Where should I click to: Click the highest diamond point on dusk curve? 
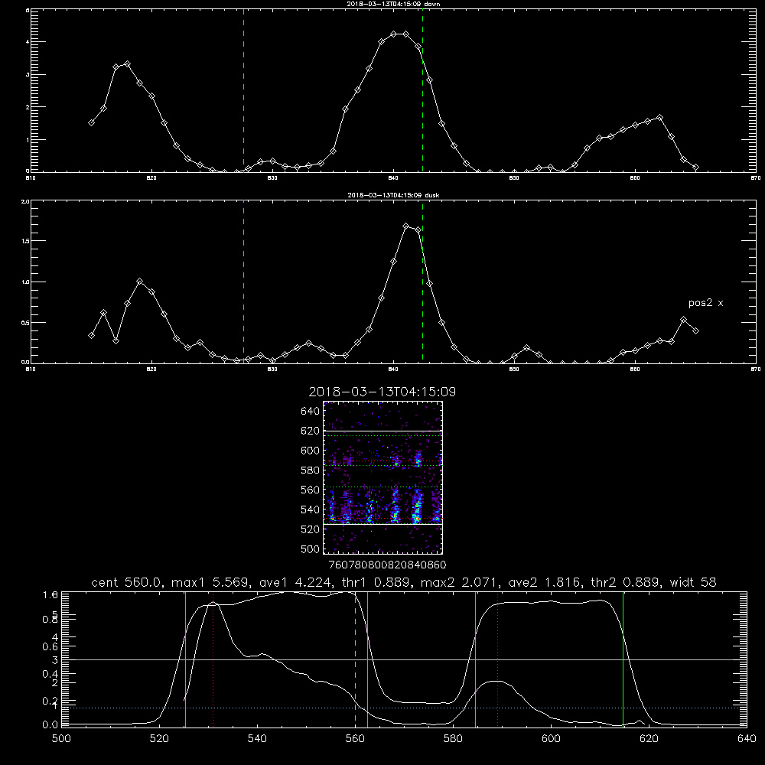[x=406, y=226]
